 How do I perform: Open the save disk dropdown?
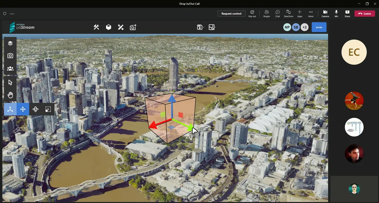(201, 27)
